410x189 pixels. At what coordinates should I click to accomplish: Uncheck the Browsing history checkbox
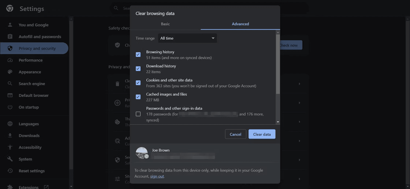point(138,55)
